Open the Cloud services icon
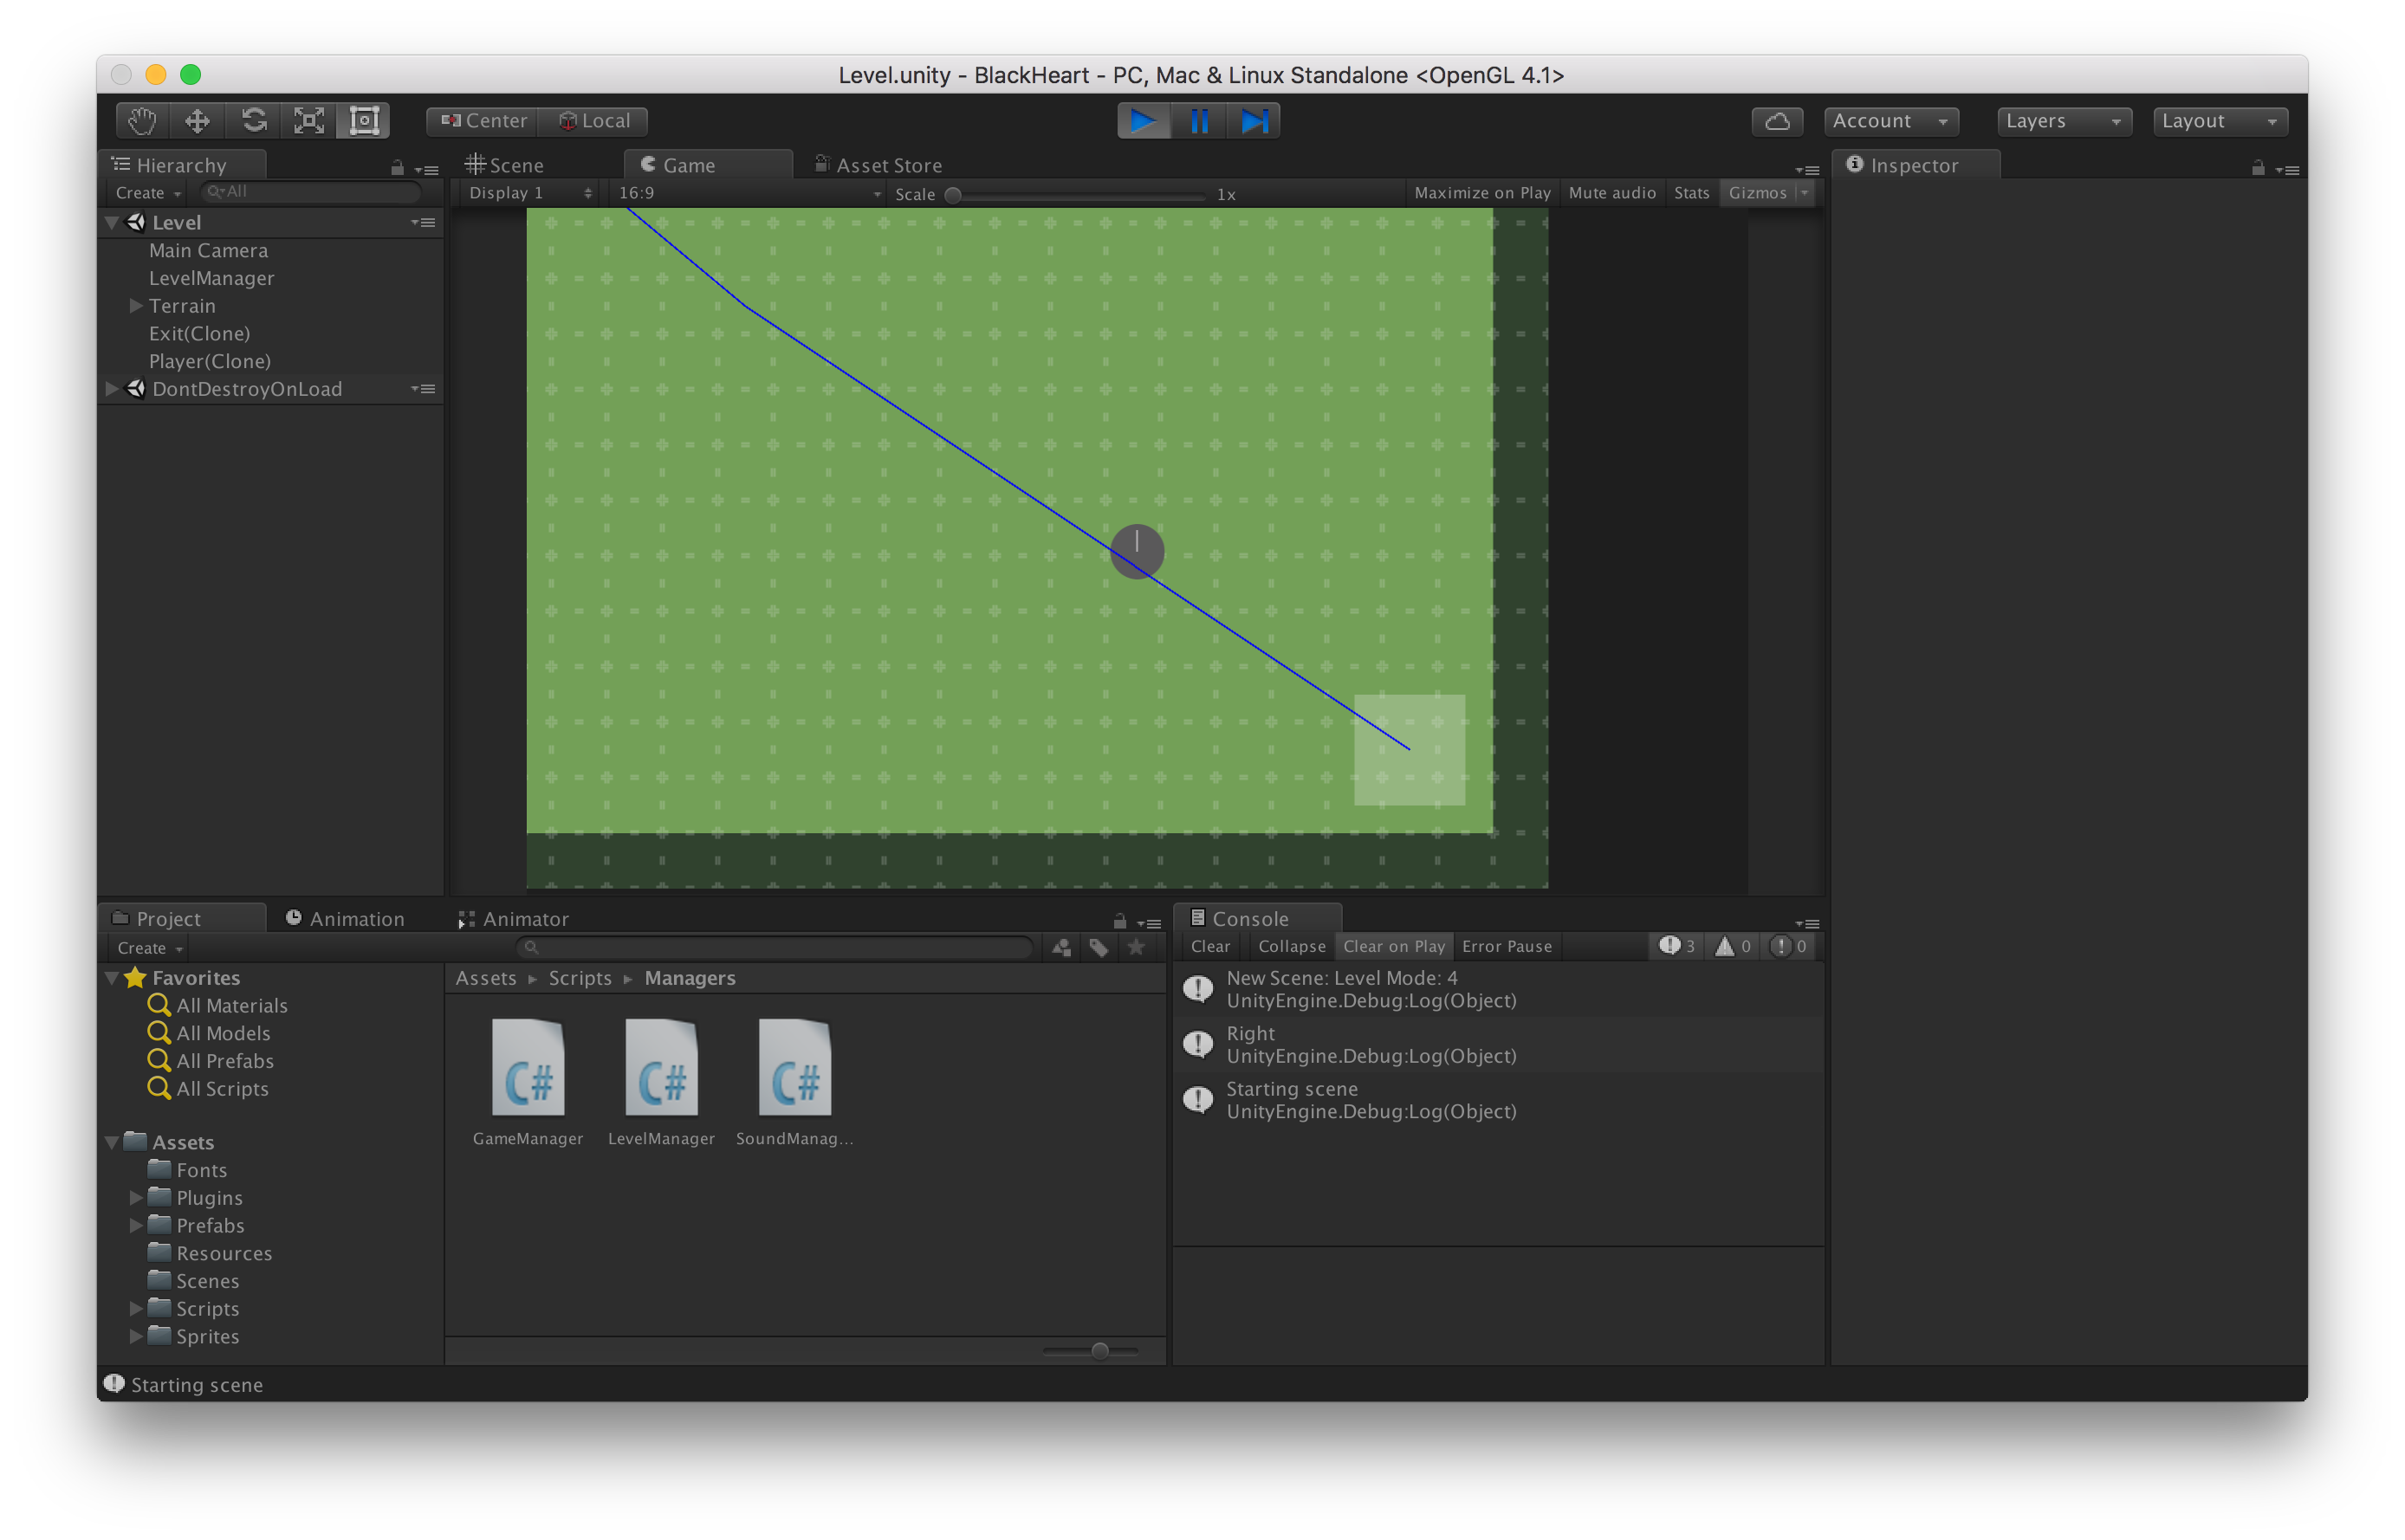Viewport: 2405px width, 1540px height. point(1776,121)
